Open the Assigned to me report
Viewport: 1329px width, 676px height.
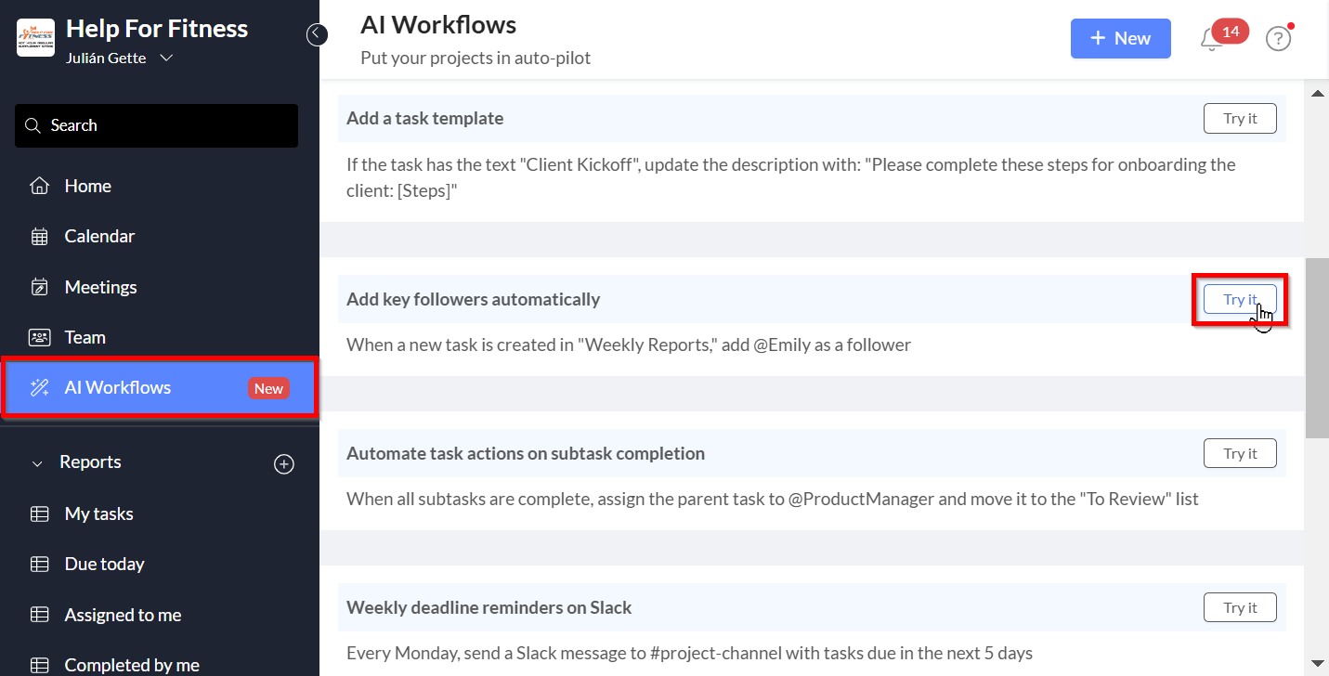click(x=123, y=615)
